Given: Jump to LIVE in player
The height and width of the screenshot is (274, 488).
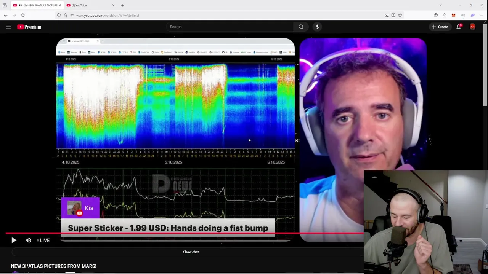Looking at the screenshot, I should pos(43,240).
